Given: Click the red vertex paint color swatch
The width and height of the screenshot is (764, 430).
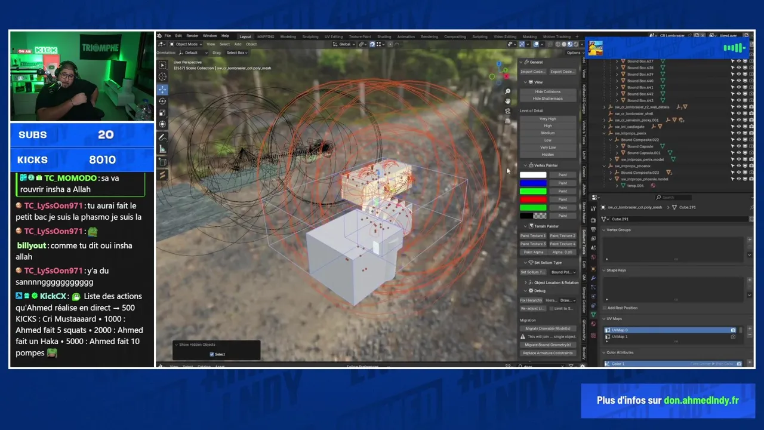Looking at the screenshot, I should (x=533, y=199).
